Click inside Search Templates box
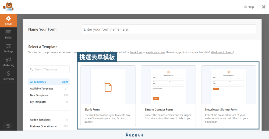This screenshot has width=269, height=139. click(x=49, y=69)
